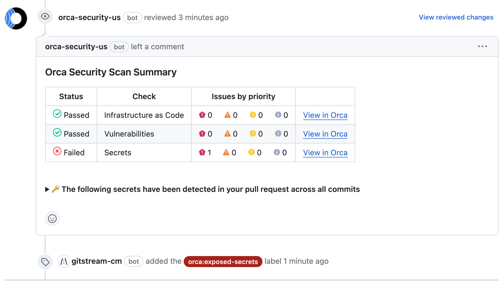The width and height of the screenshot is (504, 288).
Task: Click the orca:exposed-secrets label
Action: [x=223, y=262]
